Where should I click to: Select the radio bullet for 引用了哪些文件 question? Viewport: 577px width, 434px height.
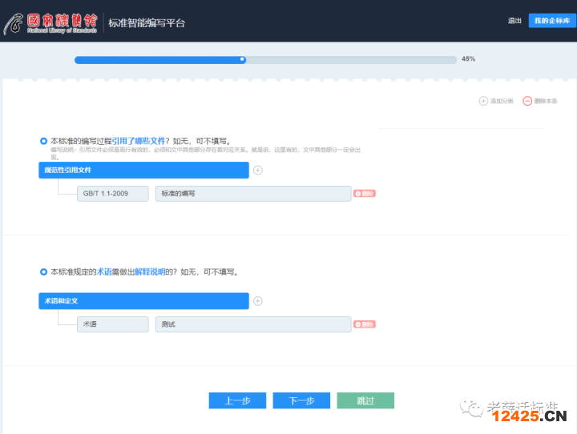click(x=43, y=141)
